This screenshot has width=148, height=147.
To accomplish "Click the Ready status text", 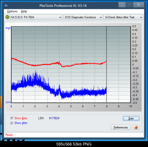I will (x=9, y=135).
